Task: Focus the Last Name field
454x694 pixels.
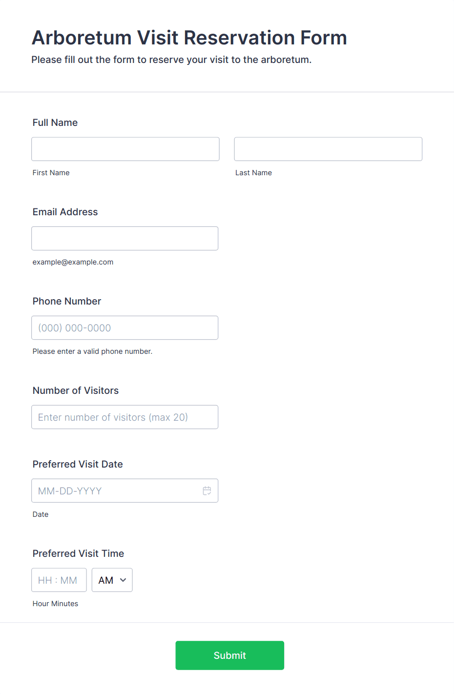Action: [328, 149]
